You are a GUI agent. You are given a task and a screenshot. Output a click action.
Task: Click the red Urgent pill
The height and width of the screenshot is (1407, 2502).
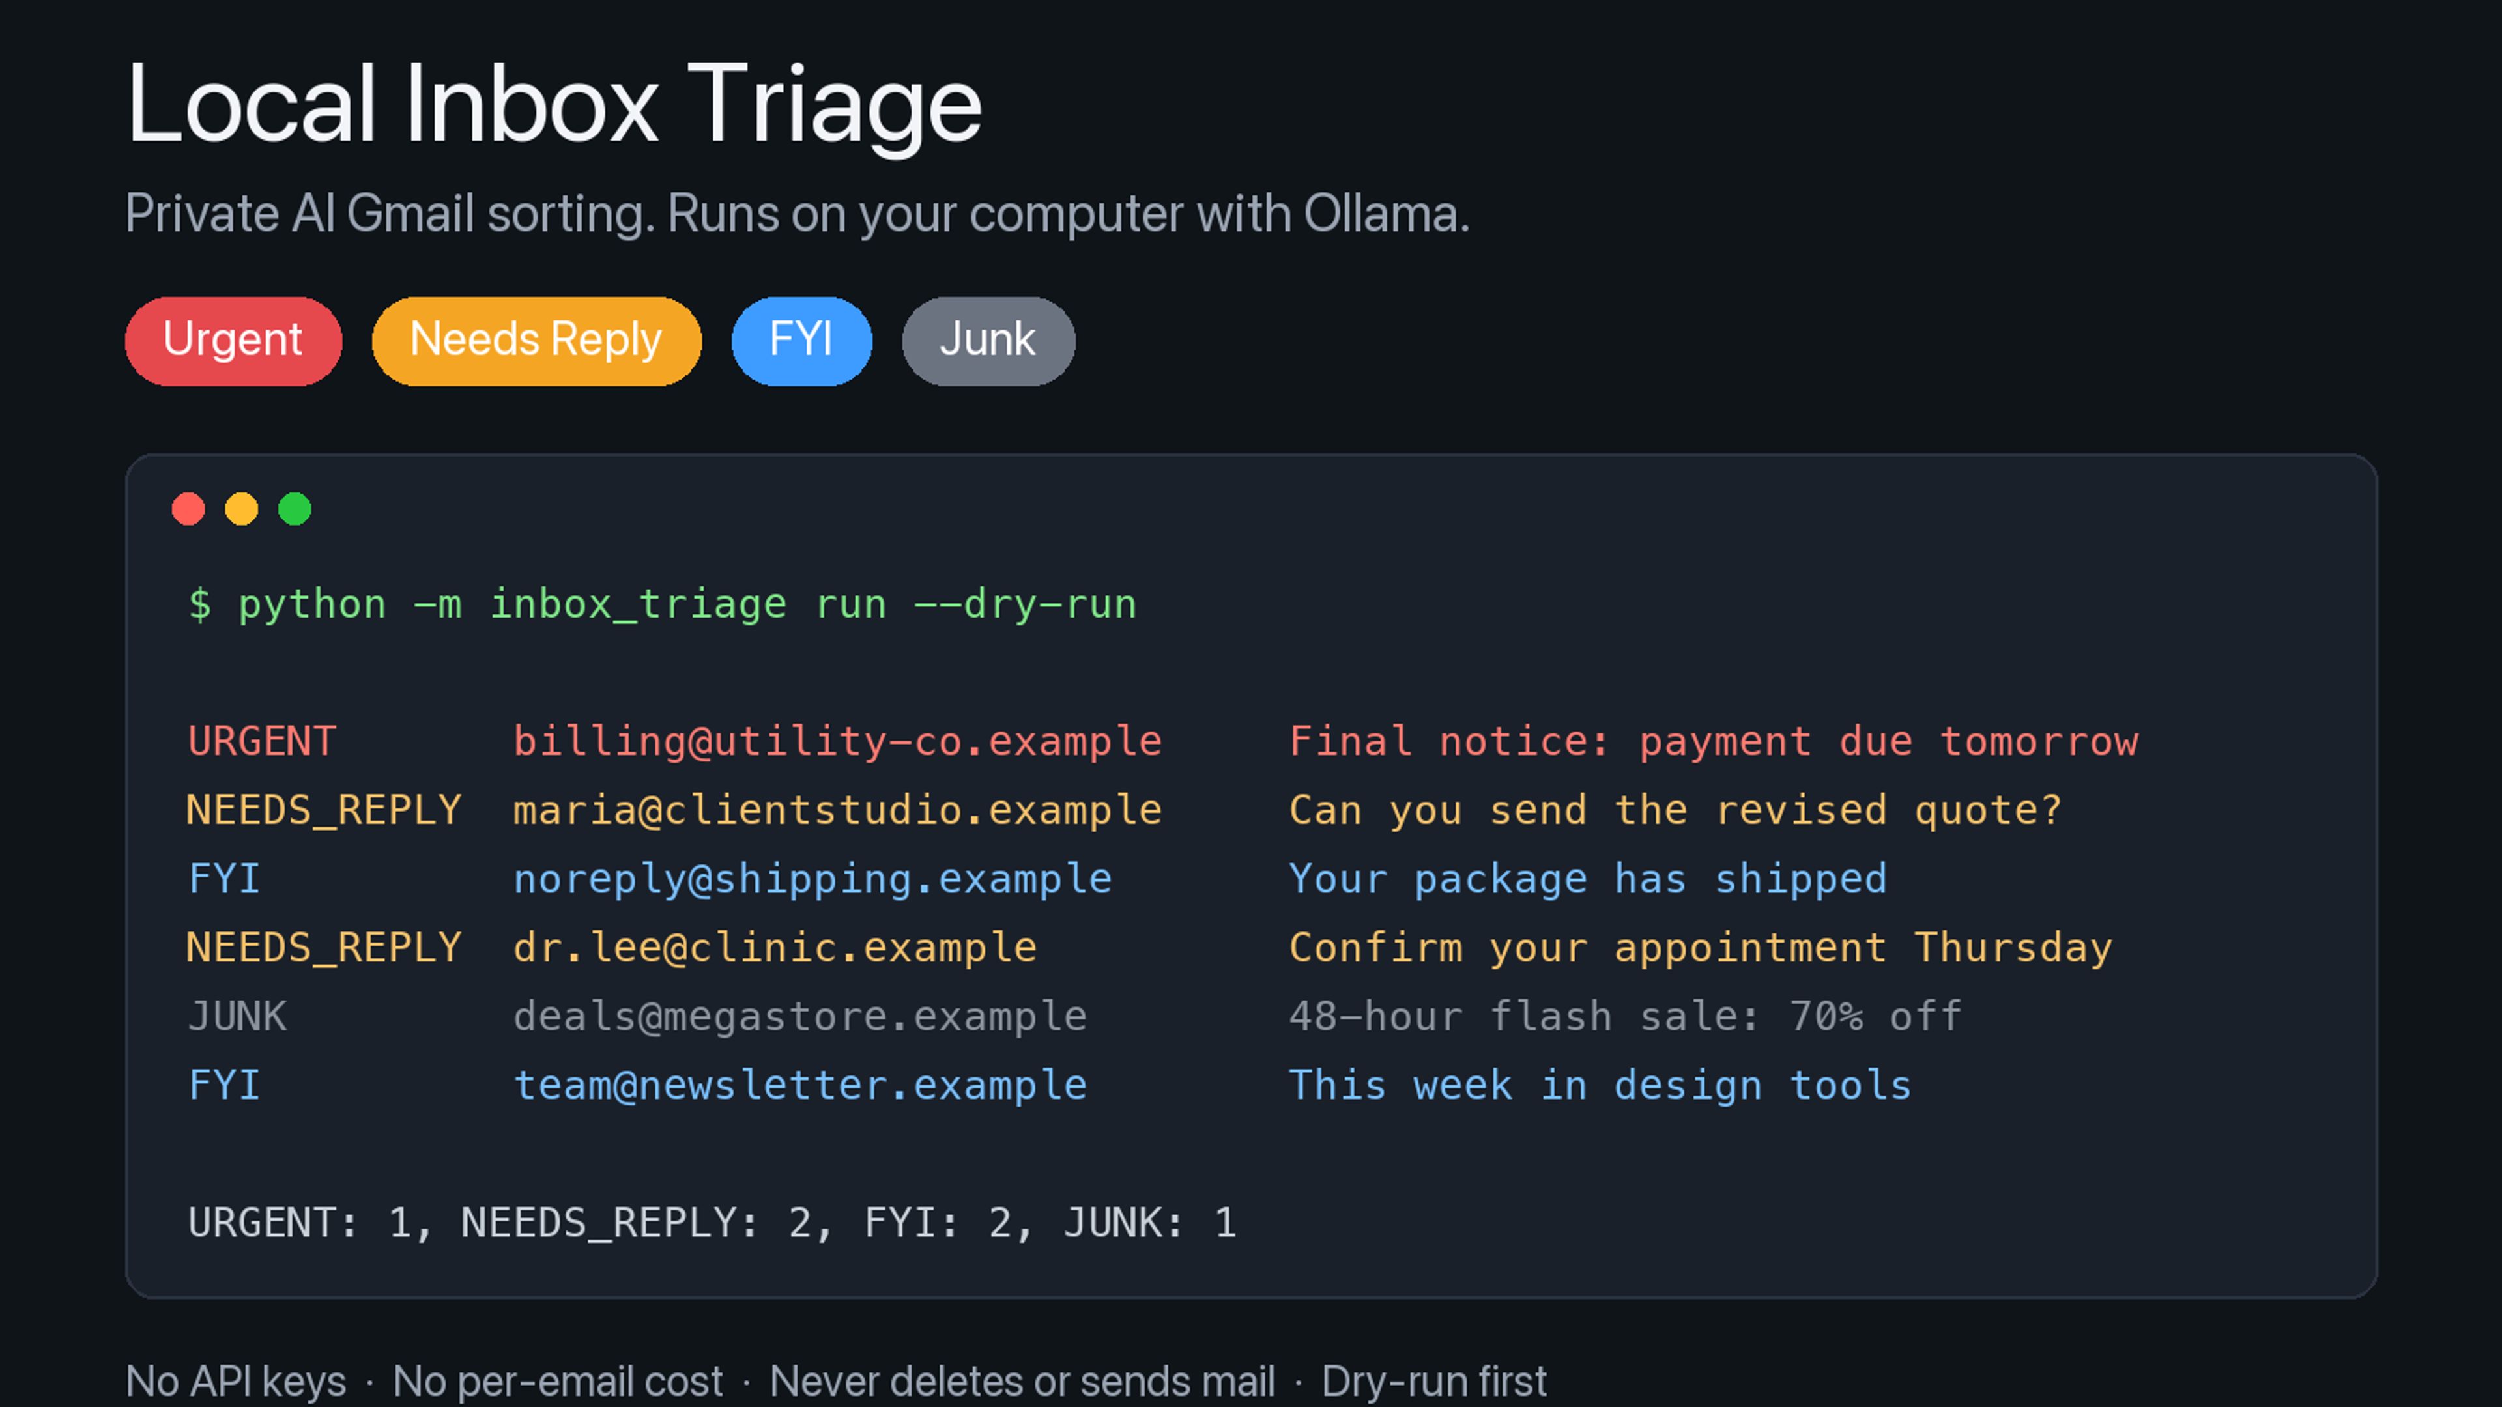coord(233,341)
